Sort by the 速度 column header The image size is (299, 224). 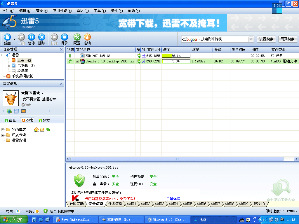coord(201,50)
